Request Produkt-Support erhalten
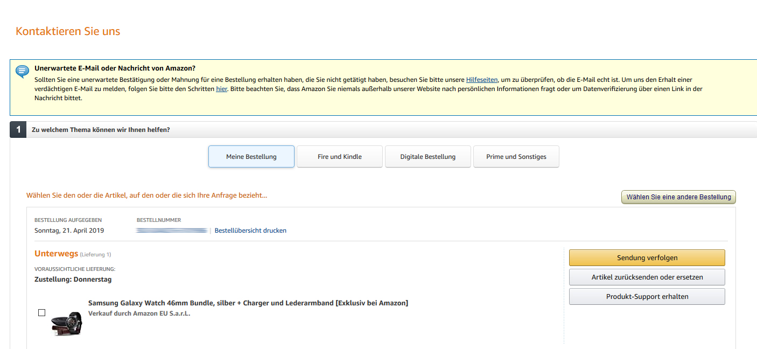 point(647,296)
